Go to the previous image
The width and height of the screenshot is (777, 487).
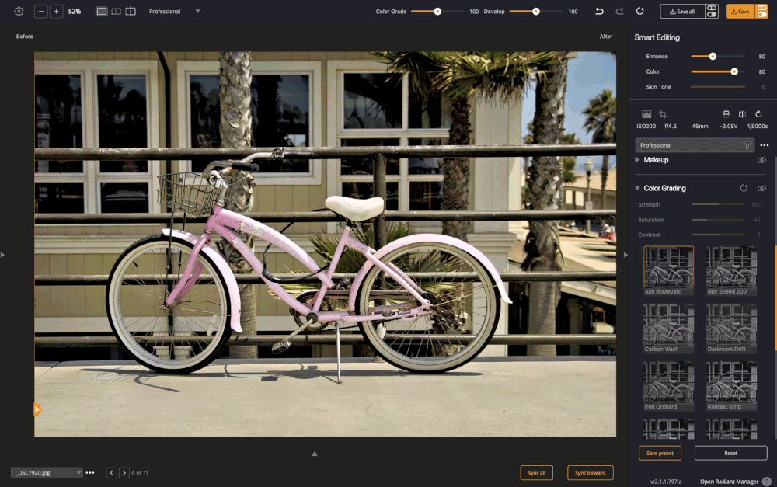(x=111, y=473)
